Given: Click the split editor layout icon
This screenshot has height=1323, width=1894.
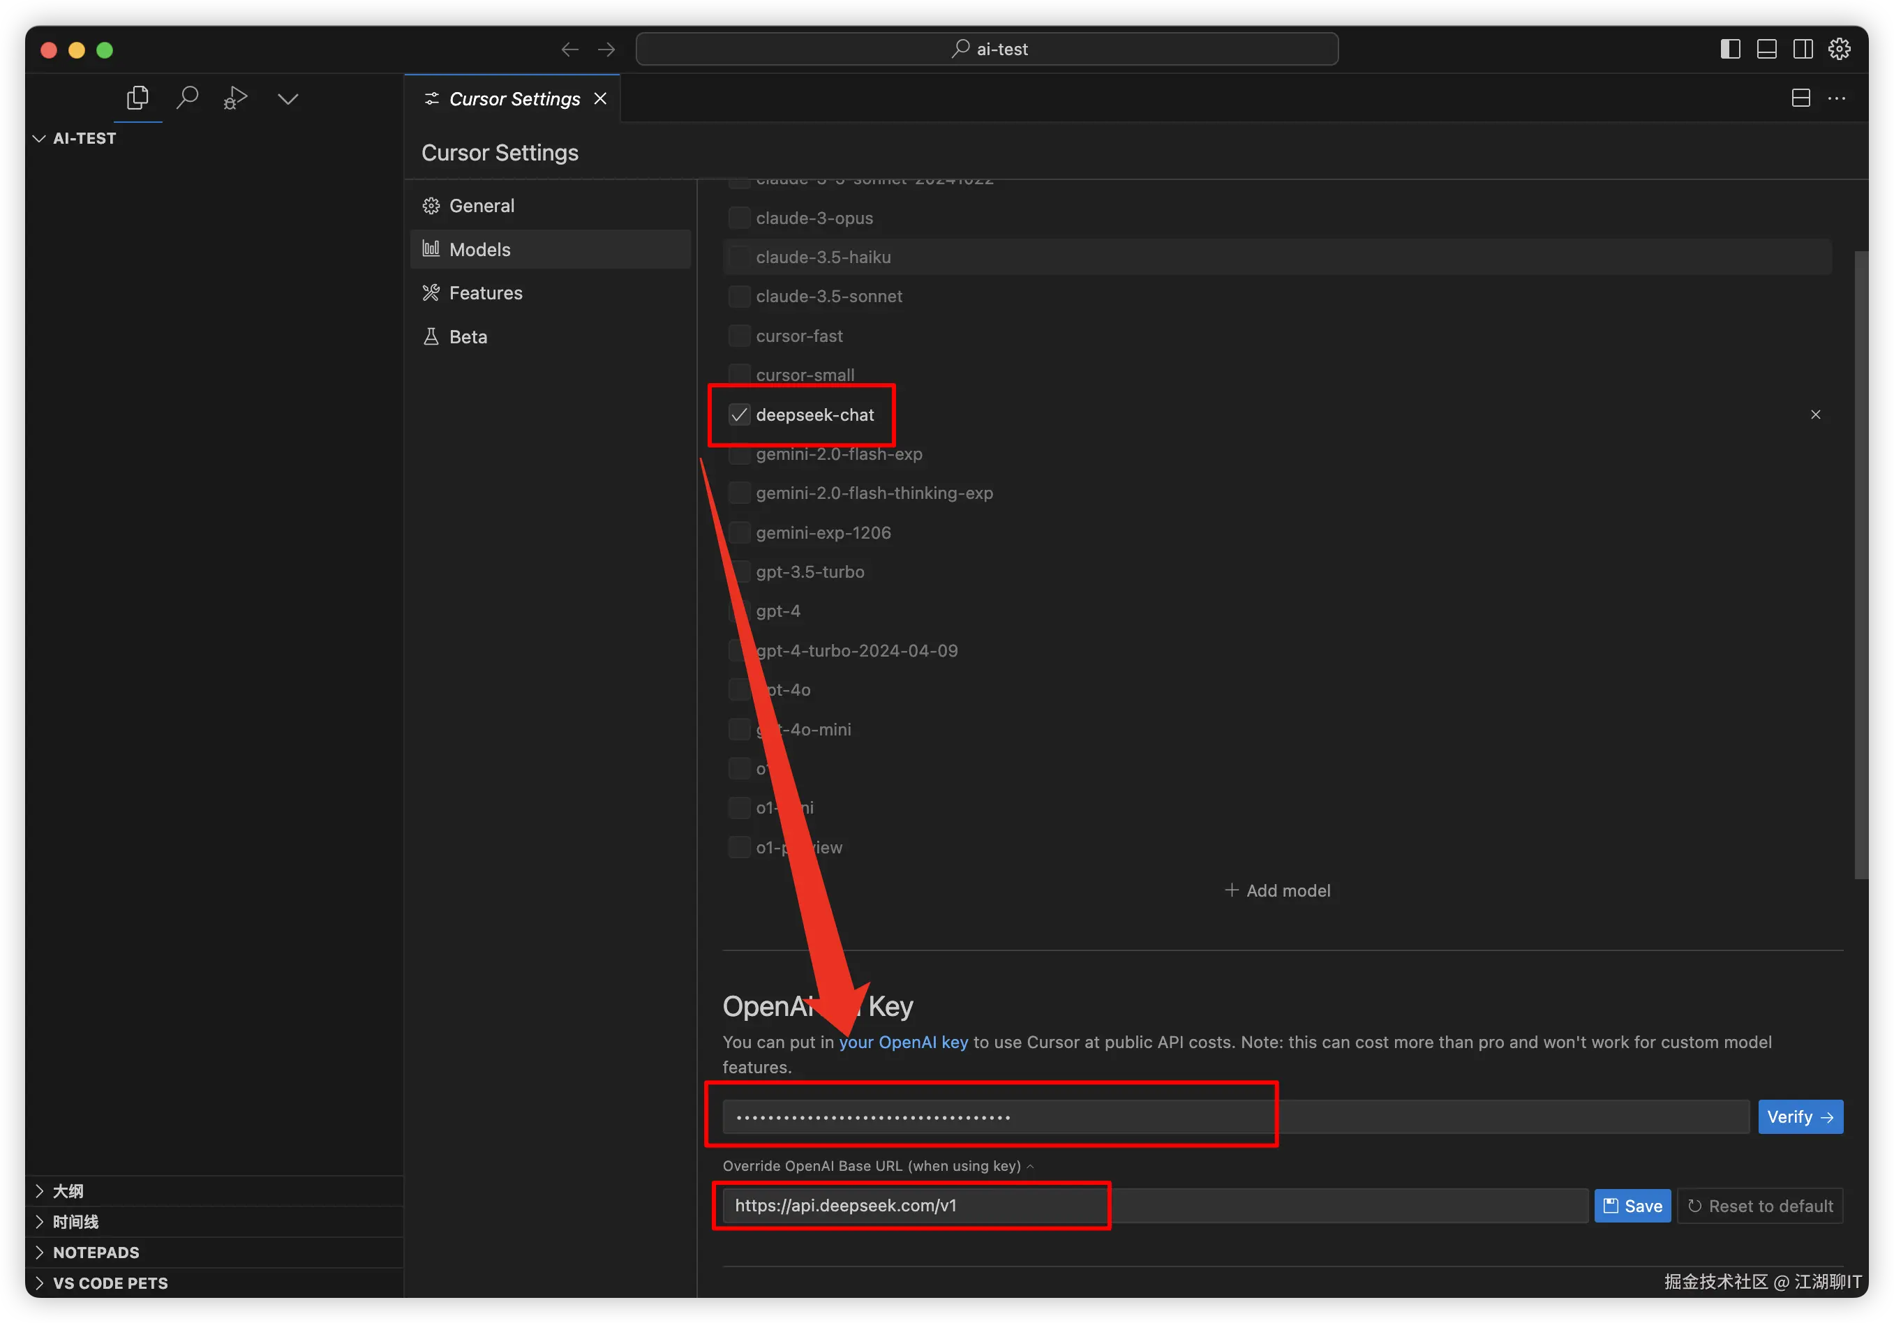Looking at the screenshot, I should 1800,98.
